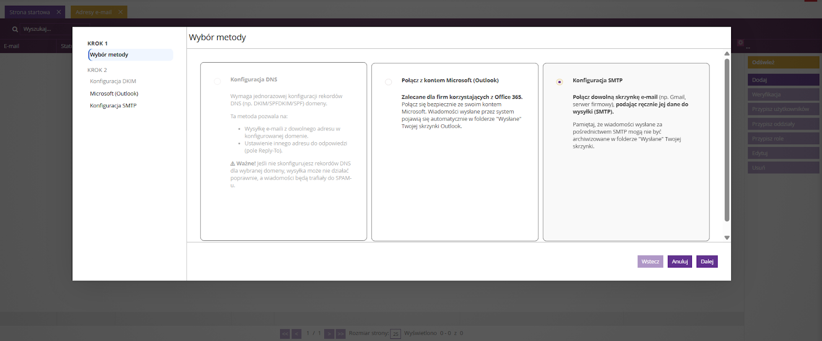Close the Strona startowa tab

pyautogui.click(x=59, y=12)
